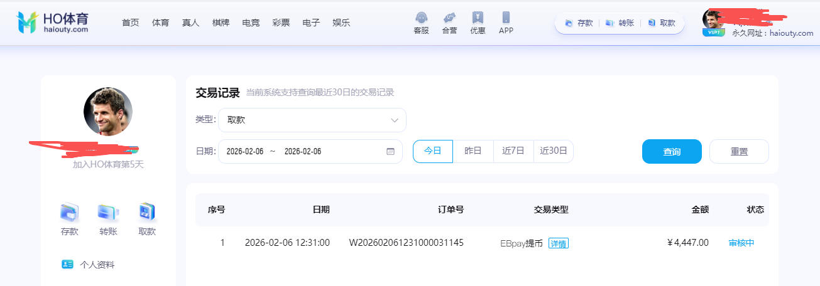Open the 合营 partnership handshake icon
Viewport: 820px width, 286px height.
point(449,18)
